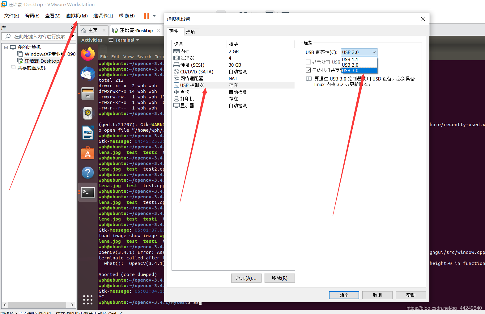Click the VMware pause button icon

[147, 16]
